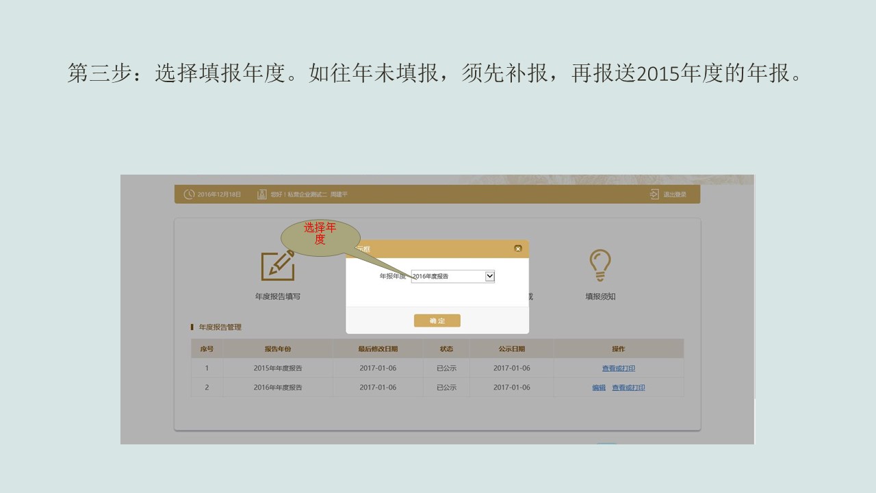Click the 报告年份 column header
The height and width of the screenshot is (493, 876).
[278, 349]
